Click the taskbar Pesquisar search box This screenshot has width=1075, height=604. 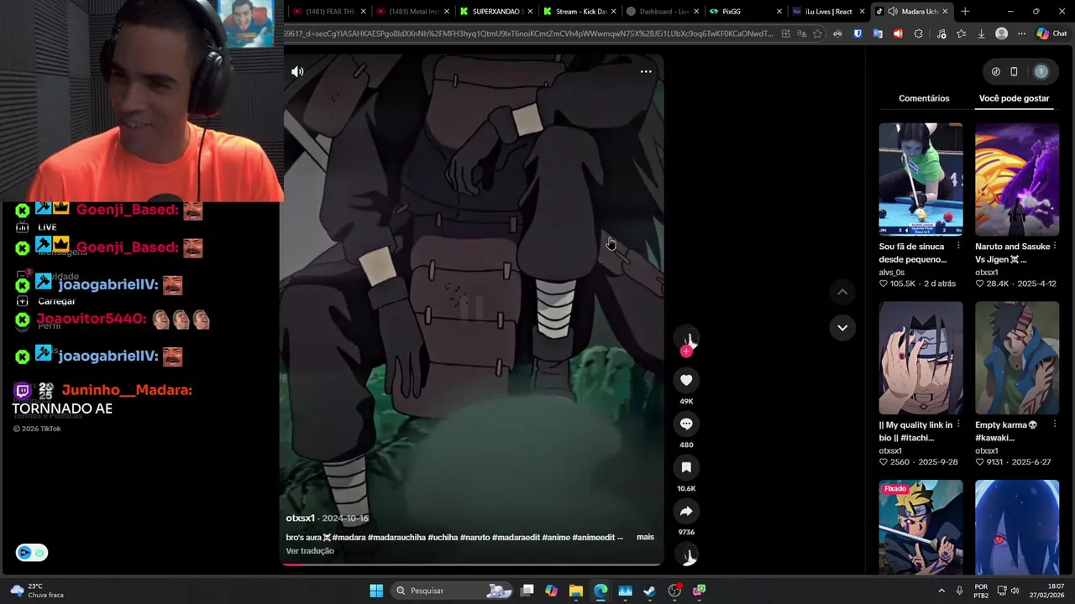click(x=454, y=591)
